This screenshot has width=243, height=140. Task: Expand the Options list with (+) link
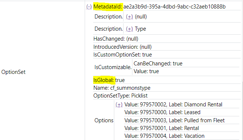click(119, 105)
